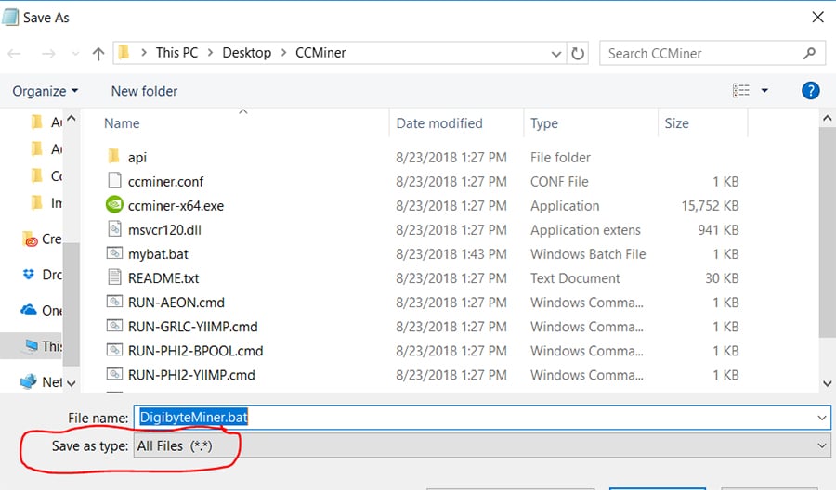Image resolution: width=836 pixels, height=490 pixels.
Task: Open the Save as type dropdown
Action: pos(481,446)
